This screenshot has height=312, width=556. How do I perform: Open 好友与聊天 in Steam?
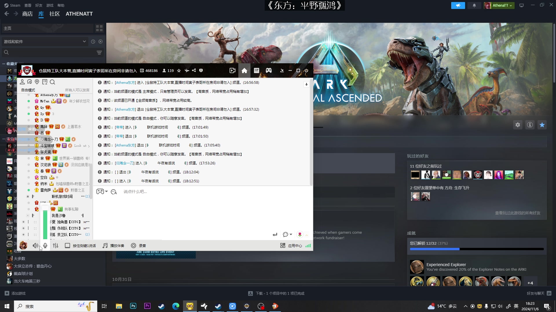coord(539,293)
